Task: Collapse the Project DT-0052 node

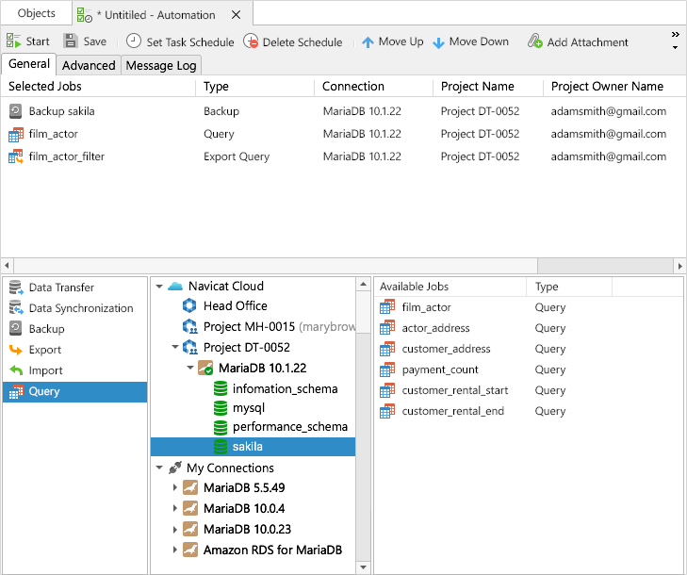Action: tap(175, 347)
